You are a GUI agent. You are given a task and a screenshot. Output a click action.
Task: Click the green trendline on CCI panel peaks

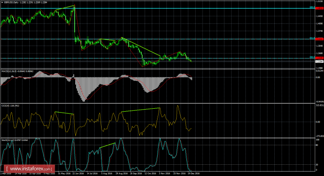(x=141, y=110)
